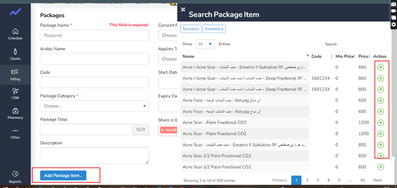Open the Pharmacy module in the sidebar
The image size is (397, 188).
[x=15, y=113]
